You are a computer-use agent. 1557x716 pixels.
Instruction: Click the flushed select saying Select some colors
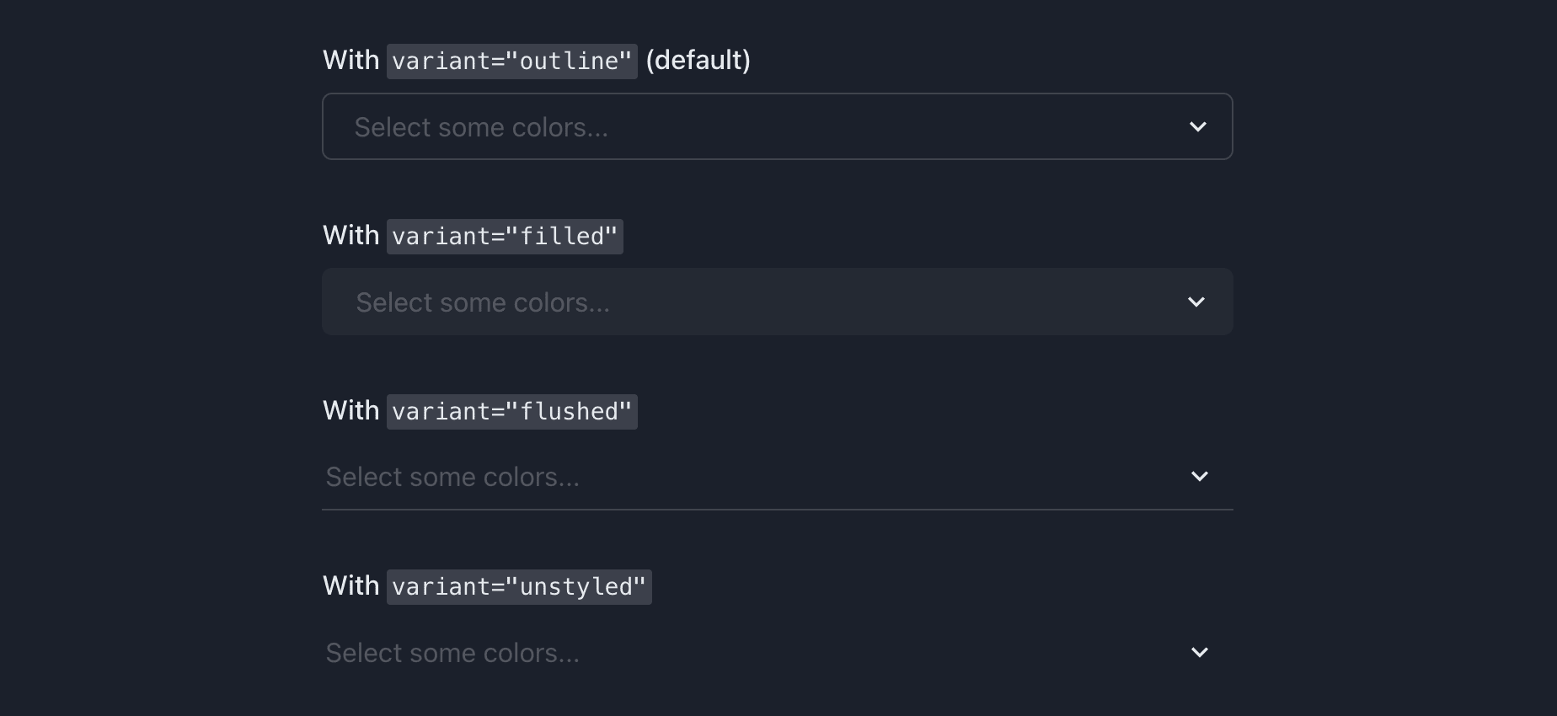[x=452, y=476]
